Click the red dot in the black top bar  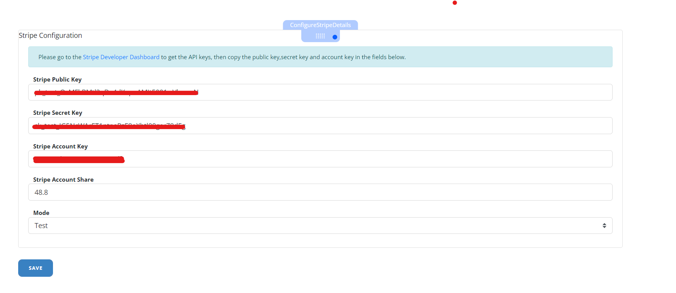[x=455, y=3]
